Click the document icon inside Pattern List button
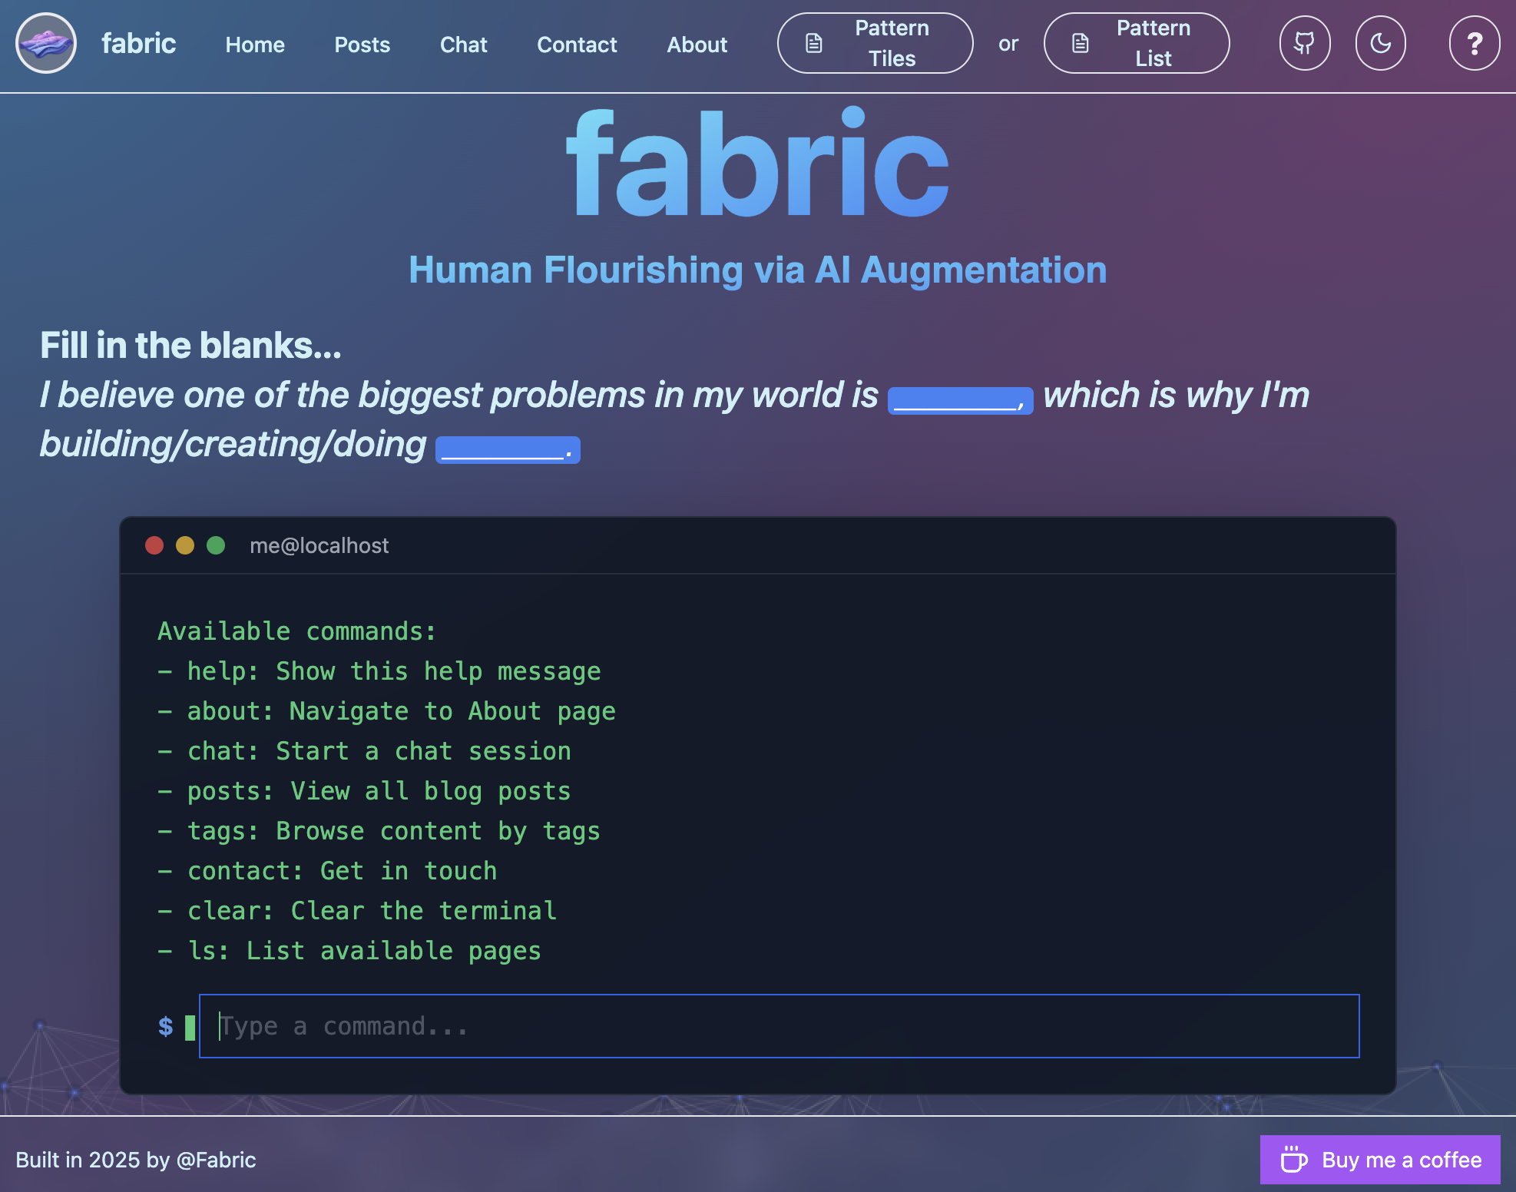This screenshot has width=1516, height=1192. (x=1080, y=43)
